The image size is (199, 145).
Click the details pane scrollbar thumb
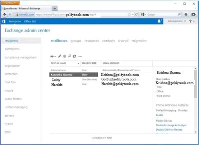coord(195,84)
